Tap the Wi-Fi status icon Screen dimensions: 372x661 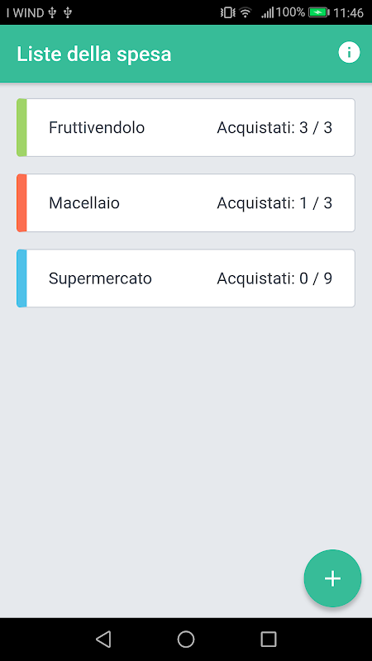coord(245,12)
